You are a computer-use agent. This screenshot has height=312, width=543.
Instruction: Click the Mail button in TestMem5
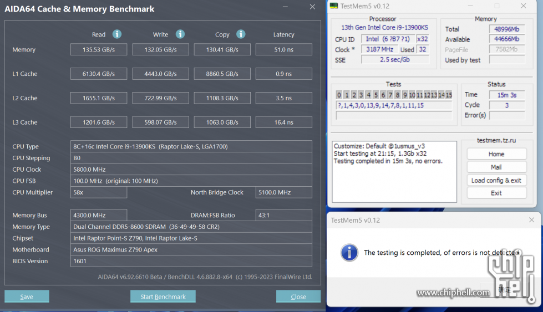[x=496, y=167]
